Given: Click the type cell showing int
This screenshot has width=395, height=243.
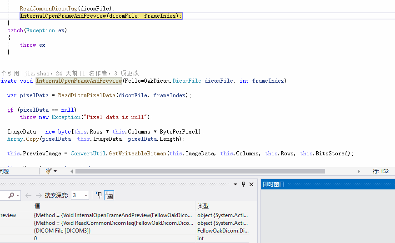Looking at the screenshot, I should point(222,238).
